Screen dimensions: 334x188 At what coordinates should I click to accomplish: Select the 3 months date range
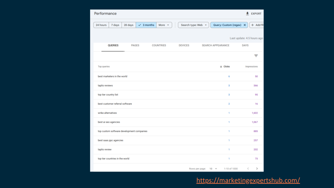[146, 25]
